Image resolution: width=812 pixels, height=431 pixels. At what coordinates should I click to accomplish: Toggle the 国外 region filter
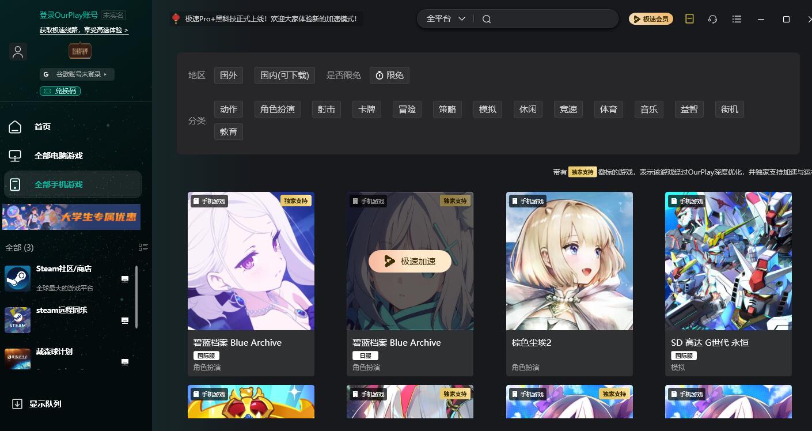point(229,75)
